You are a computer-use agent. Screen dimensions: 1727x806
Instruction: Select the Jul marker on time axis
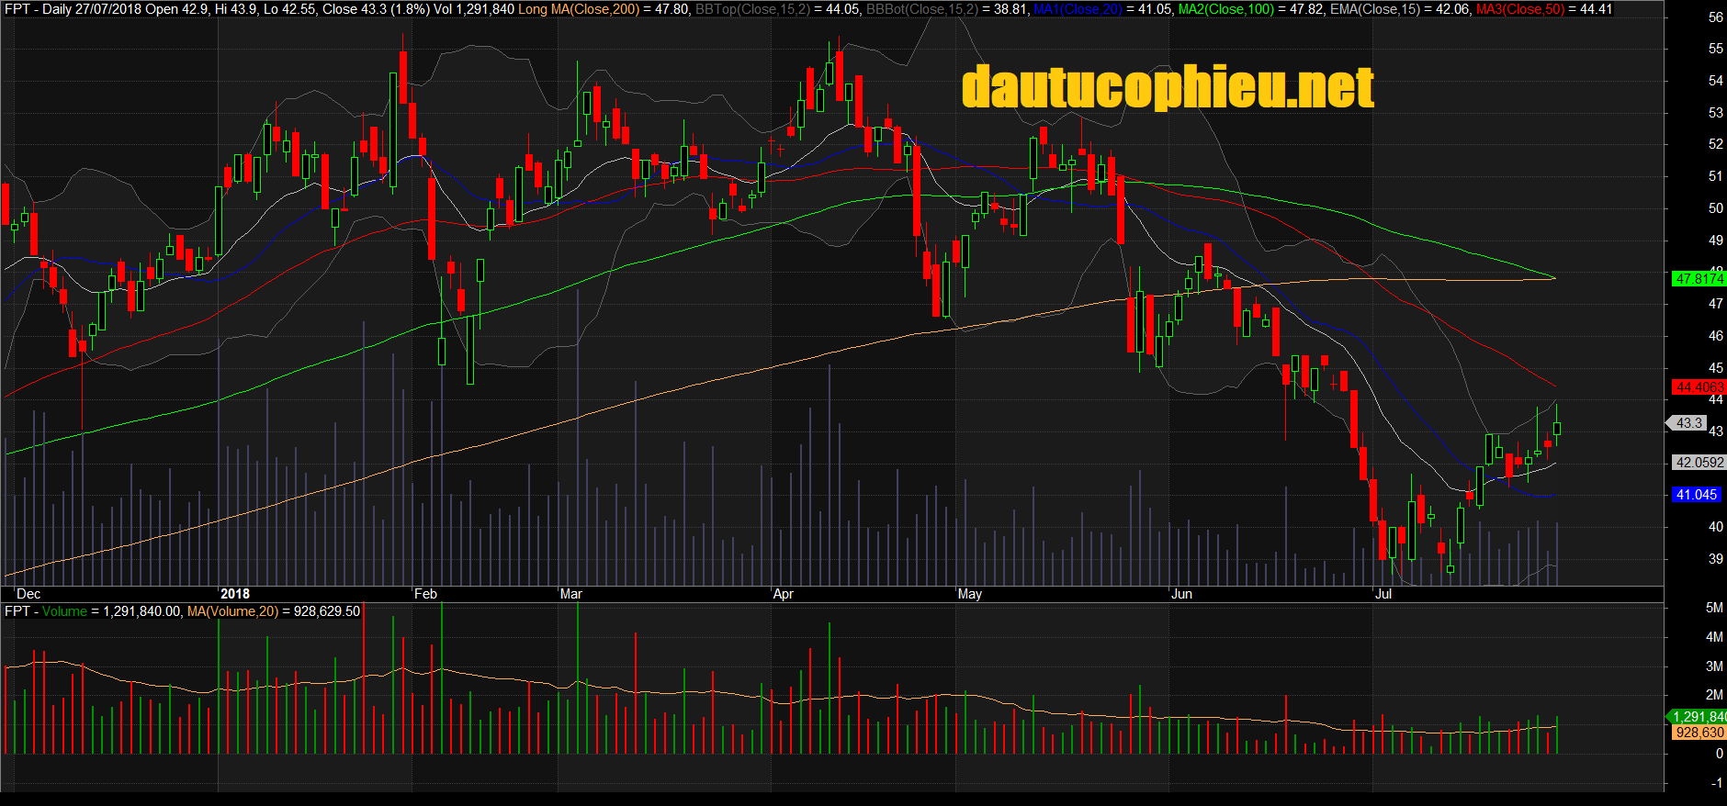tap(1383, 594)
